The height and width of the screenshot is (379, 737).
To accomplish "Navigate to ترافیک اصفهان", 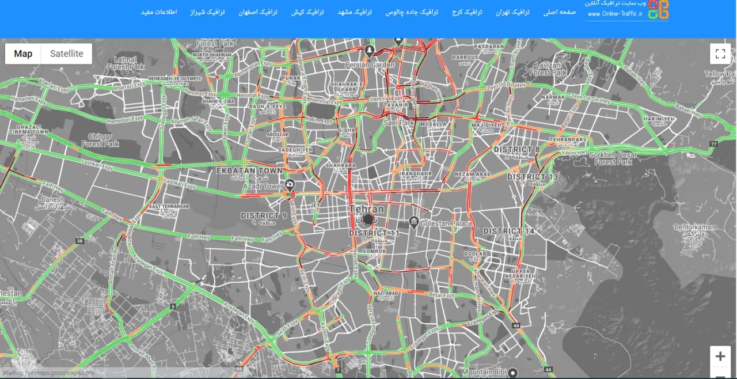I will [x=258, y=12].
